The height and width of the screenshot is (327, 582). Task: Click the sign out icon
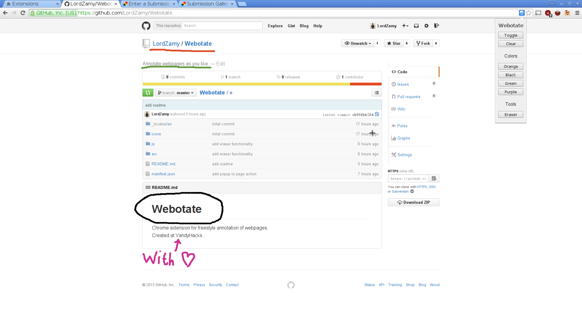click(x=436, y=26)
